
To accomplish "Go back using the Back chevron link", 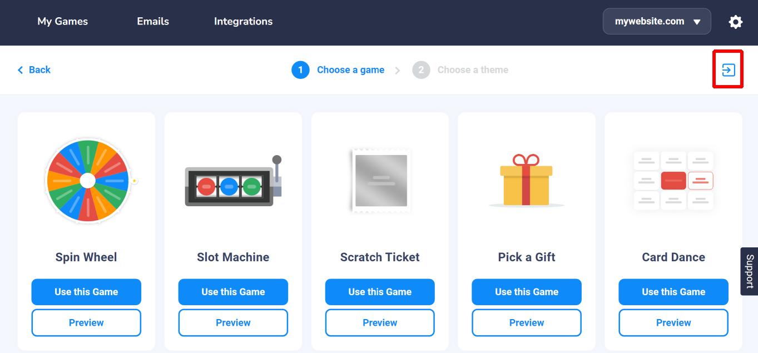I will coord(34,69).
